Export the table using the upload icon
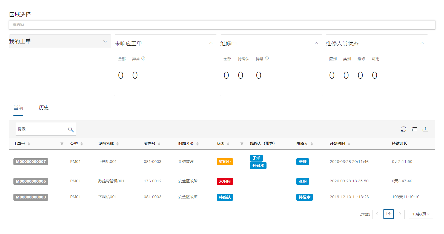Viewport: 444px width, 234px height. point(425,129)
